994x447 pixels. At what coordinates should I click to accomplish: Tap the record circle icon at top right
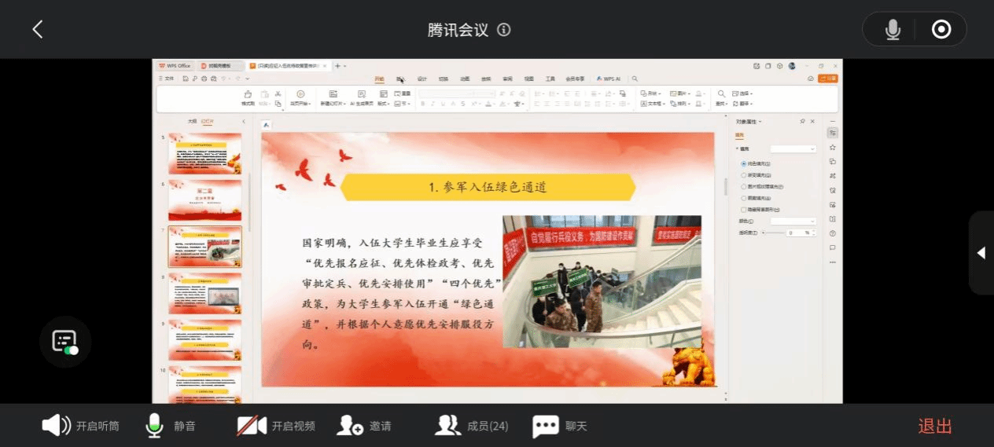941,30
